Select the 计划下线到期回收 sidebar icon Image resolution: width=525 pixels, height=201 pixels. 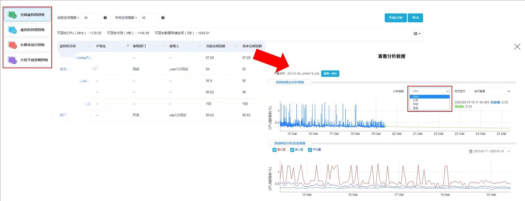click(12, 60)
